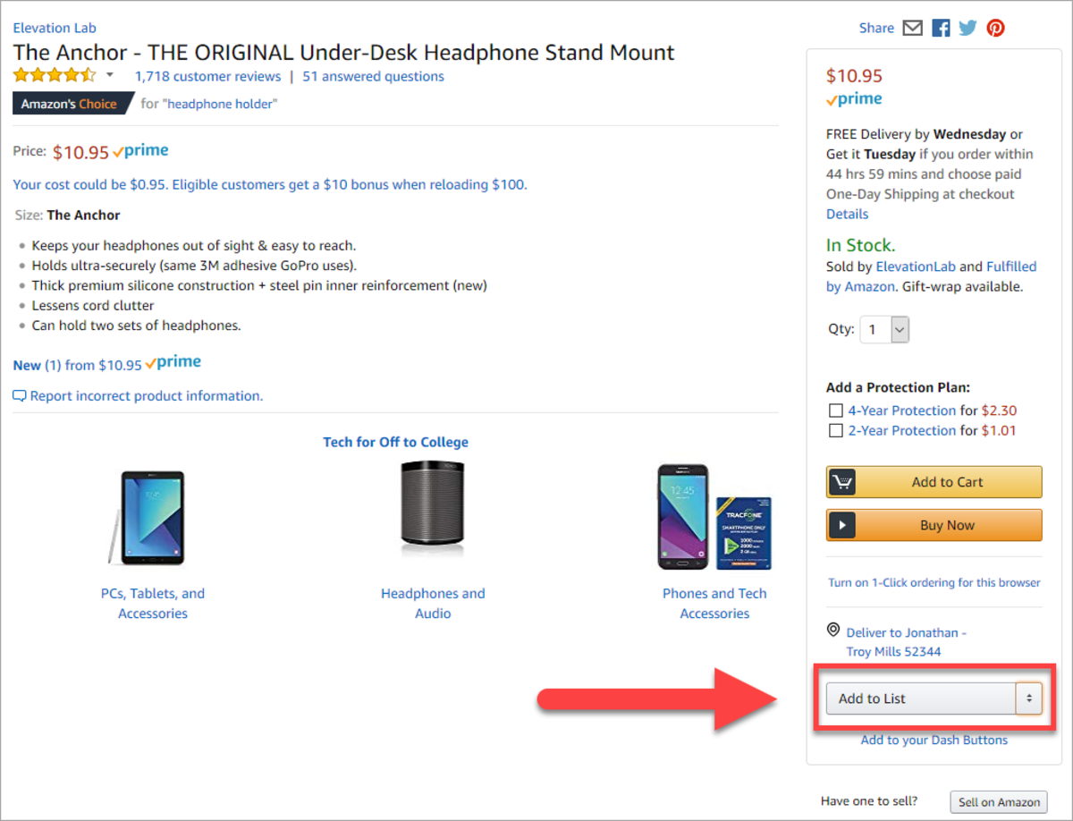
Task: Visit the Elevation Lab brand link
Action: [55, 28]
